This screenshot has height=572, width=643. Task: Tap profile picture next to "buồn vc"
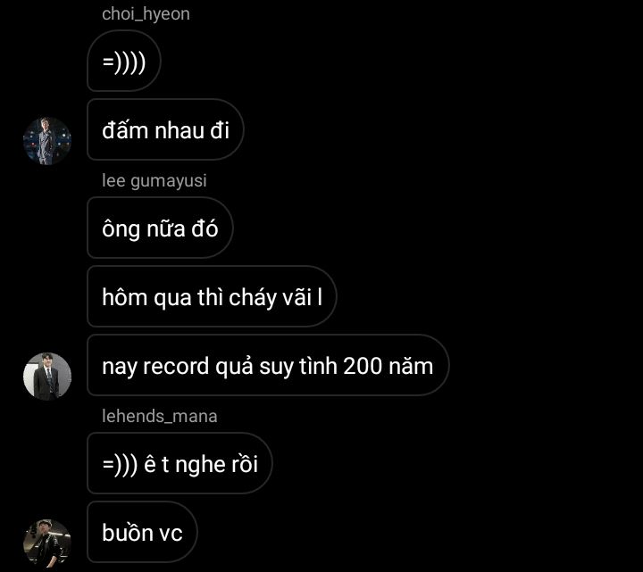47,543
